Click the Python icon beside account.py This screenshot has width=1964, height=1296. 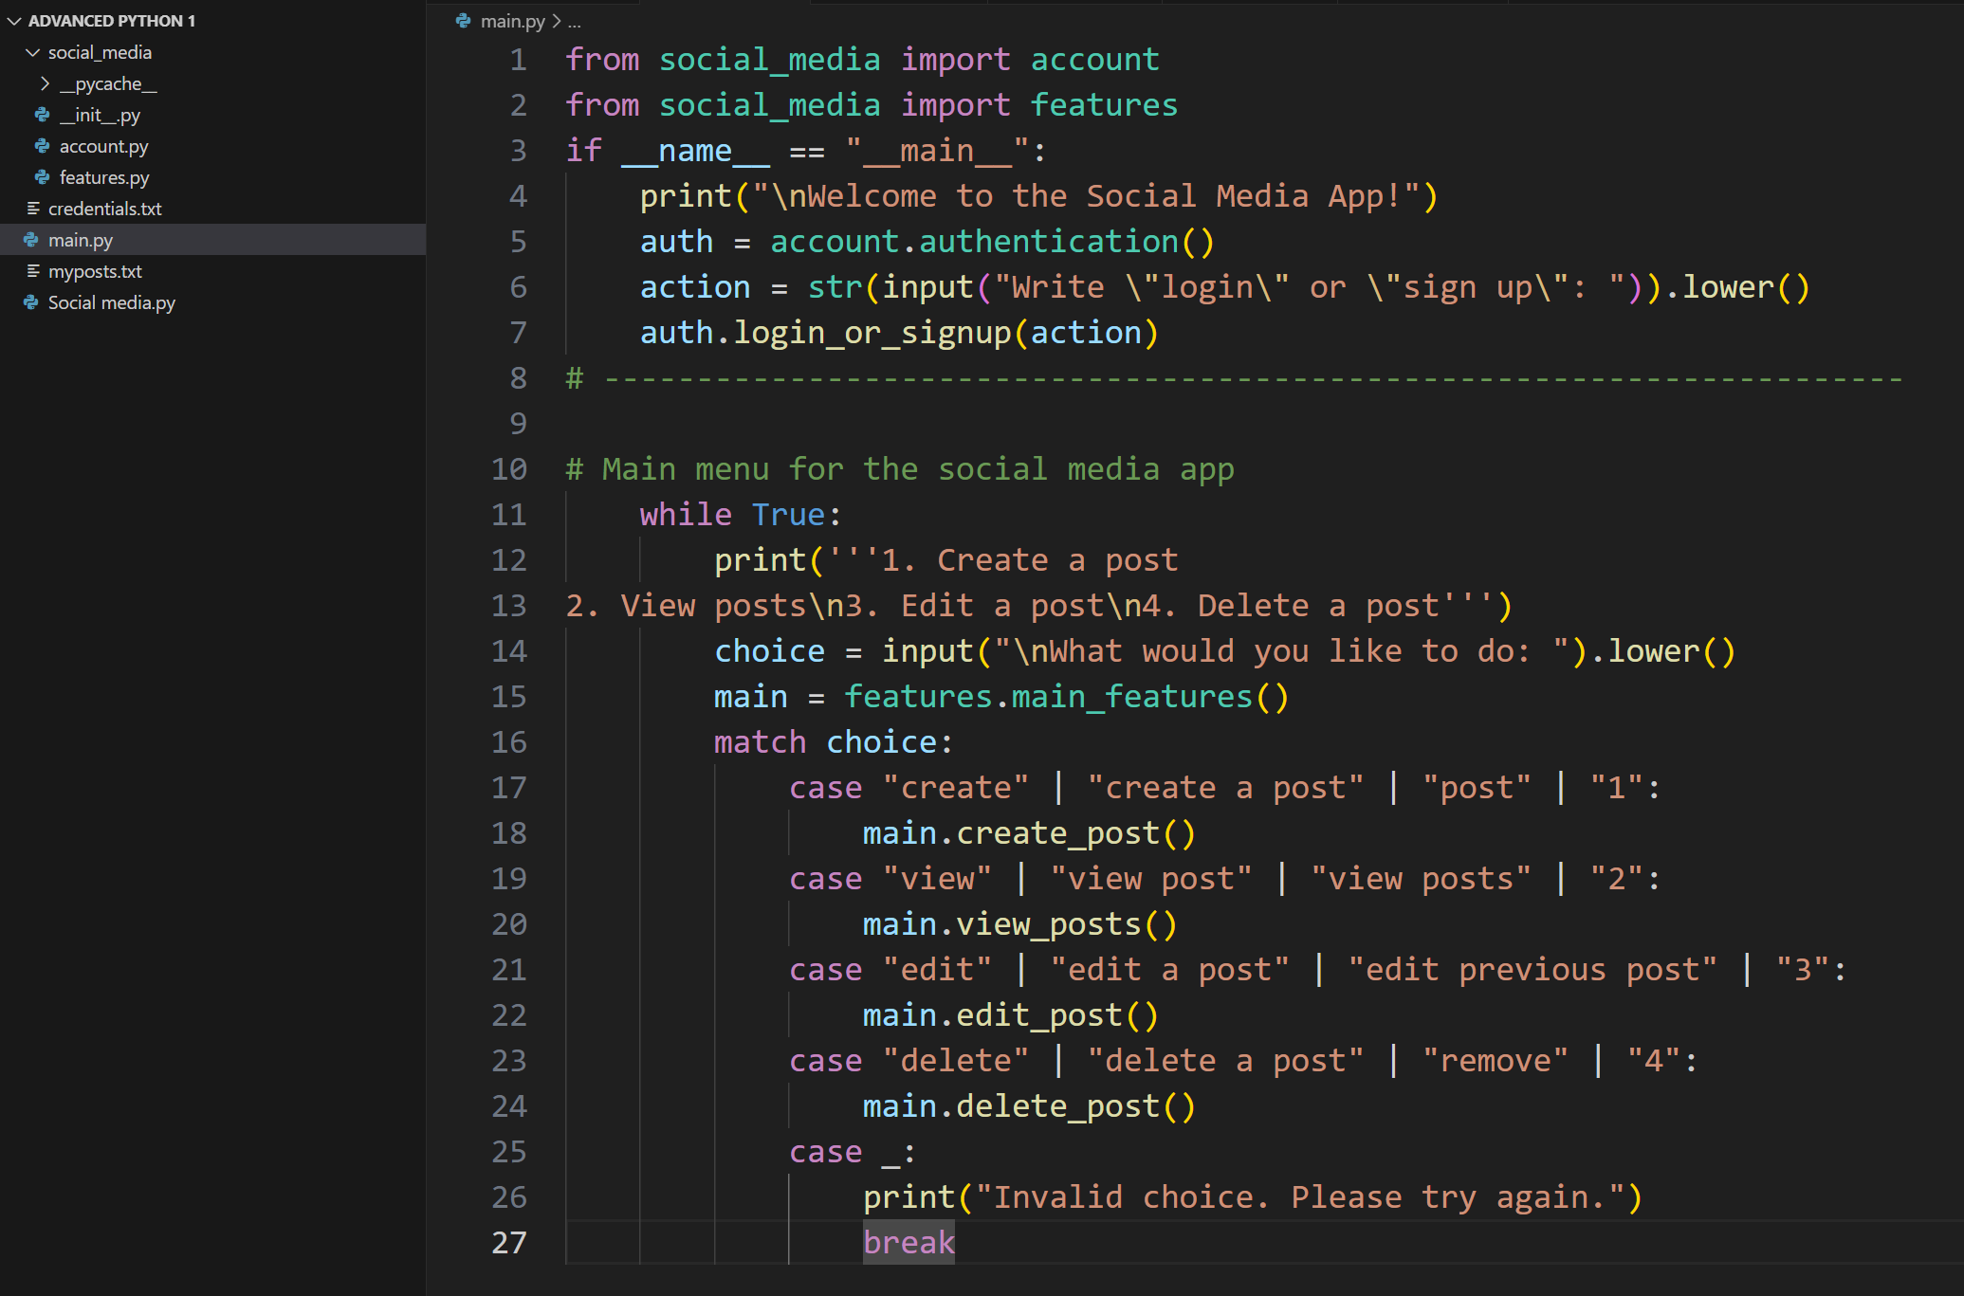tap(43, 146)
